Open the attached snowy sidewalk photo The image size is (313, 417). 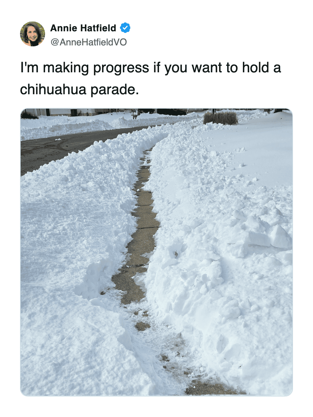(x=156, y=252)
